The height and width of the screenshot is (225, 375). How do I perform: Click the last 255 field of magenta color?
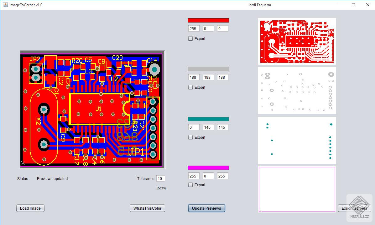click(223, 176)
